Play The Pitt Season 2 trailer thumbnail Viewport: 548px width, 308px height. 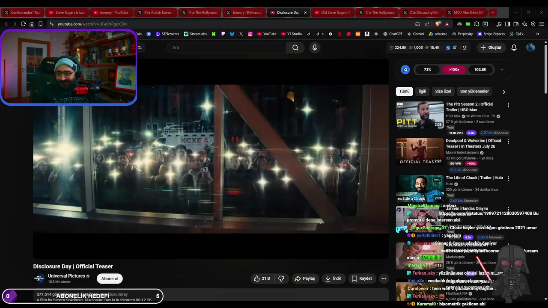coord(420,115)
